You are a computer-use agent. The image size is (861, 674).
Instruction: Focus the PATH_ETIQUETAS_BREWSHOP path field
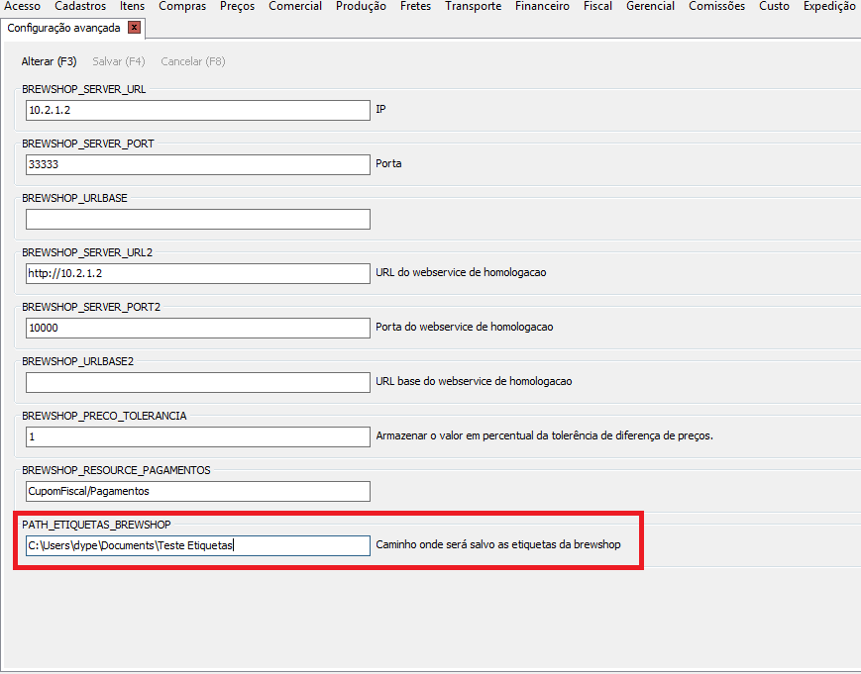(198, 545)
